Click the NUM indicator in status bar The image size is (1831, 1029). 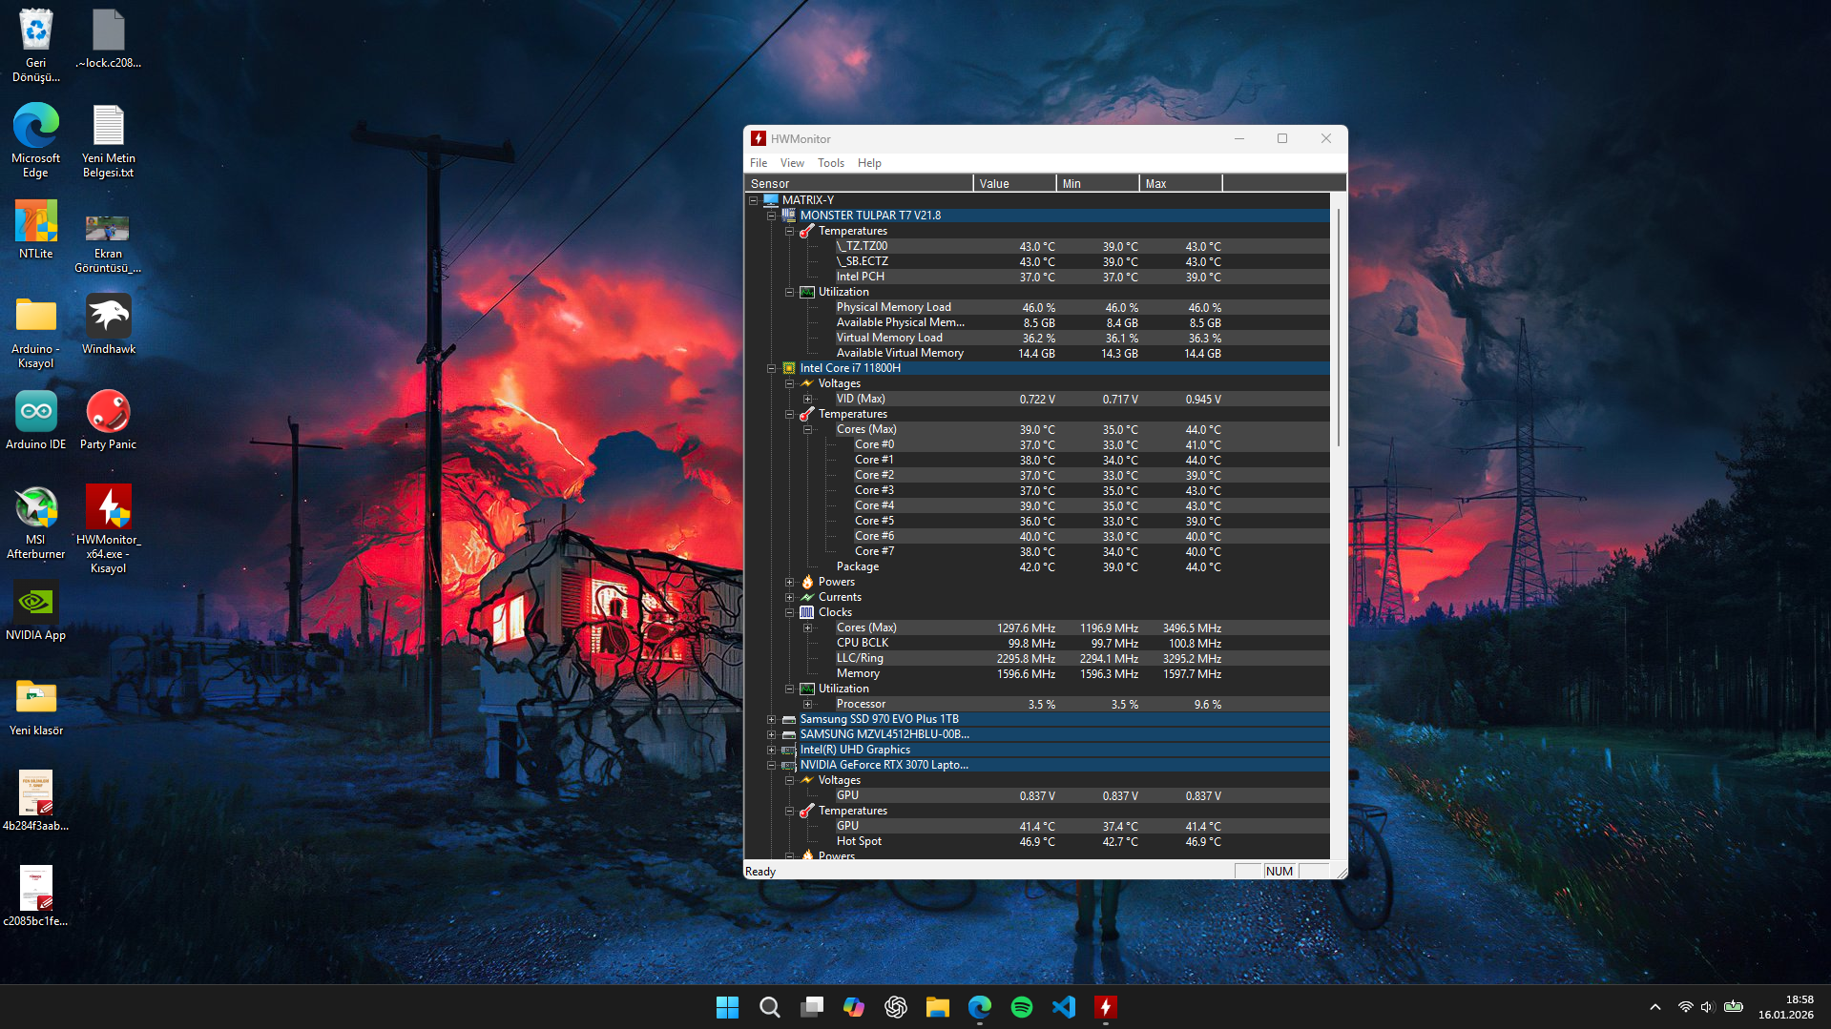pos(1279,872)
